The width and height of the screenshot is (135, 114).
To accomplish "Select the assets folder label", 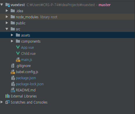I will tap(26, 35).
